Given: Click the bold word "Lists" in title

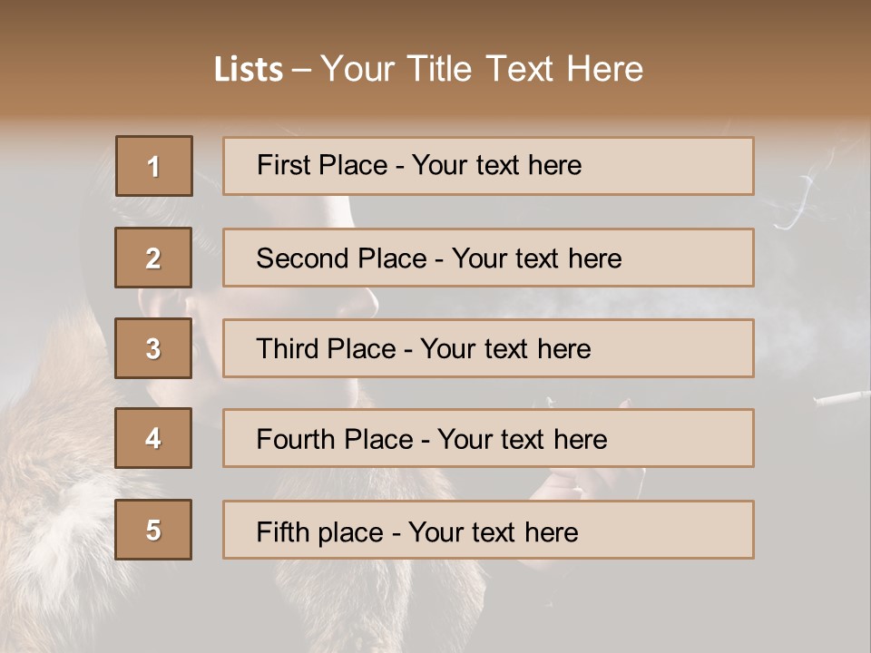Looking at the screenshot, I should point(249,69).
